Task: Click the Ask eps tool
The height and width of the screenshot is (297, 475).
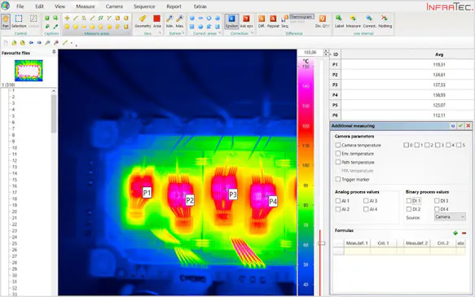Action: tap(246, 21)
